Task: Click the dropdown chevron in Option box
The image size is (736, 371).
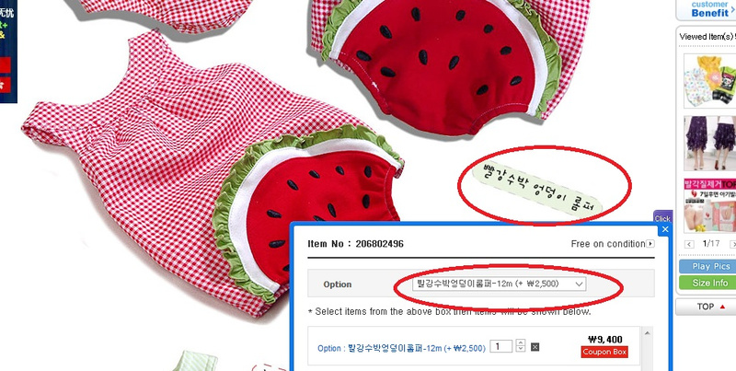Action: pos(579,284)
